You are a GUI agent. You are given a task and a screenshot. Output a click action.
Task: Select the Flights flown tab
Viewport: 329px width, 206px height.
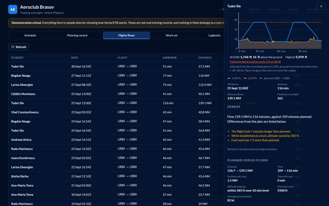pos(126,35)
